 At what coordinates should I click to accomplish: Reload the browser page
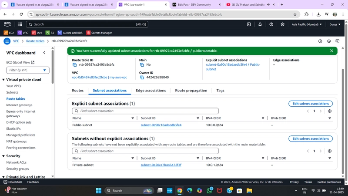point(21,14)
